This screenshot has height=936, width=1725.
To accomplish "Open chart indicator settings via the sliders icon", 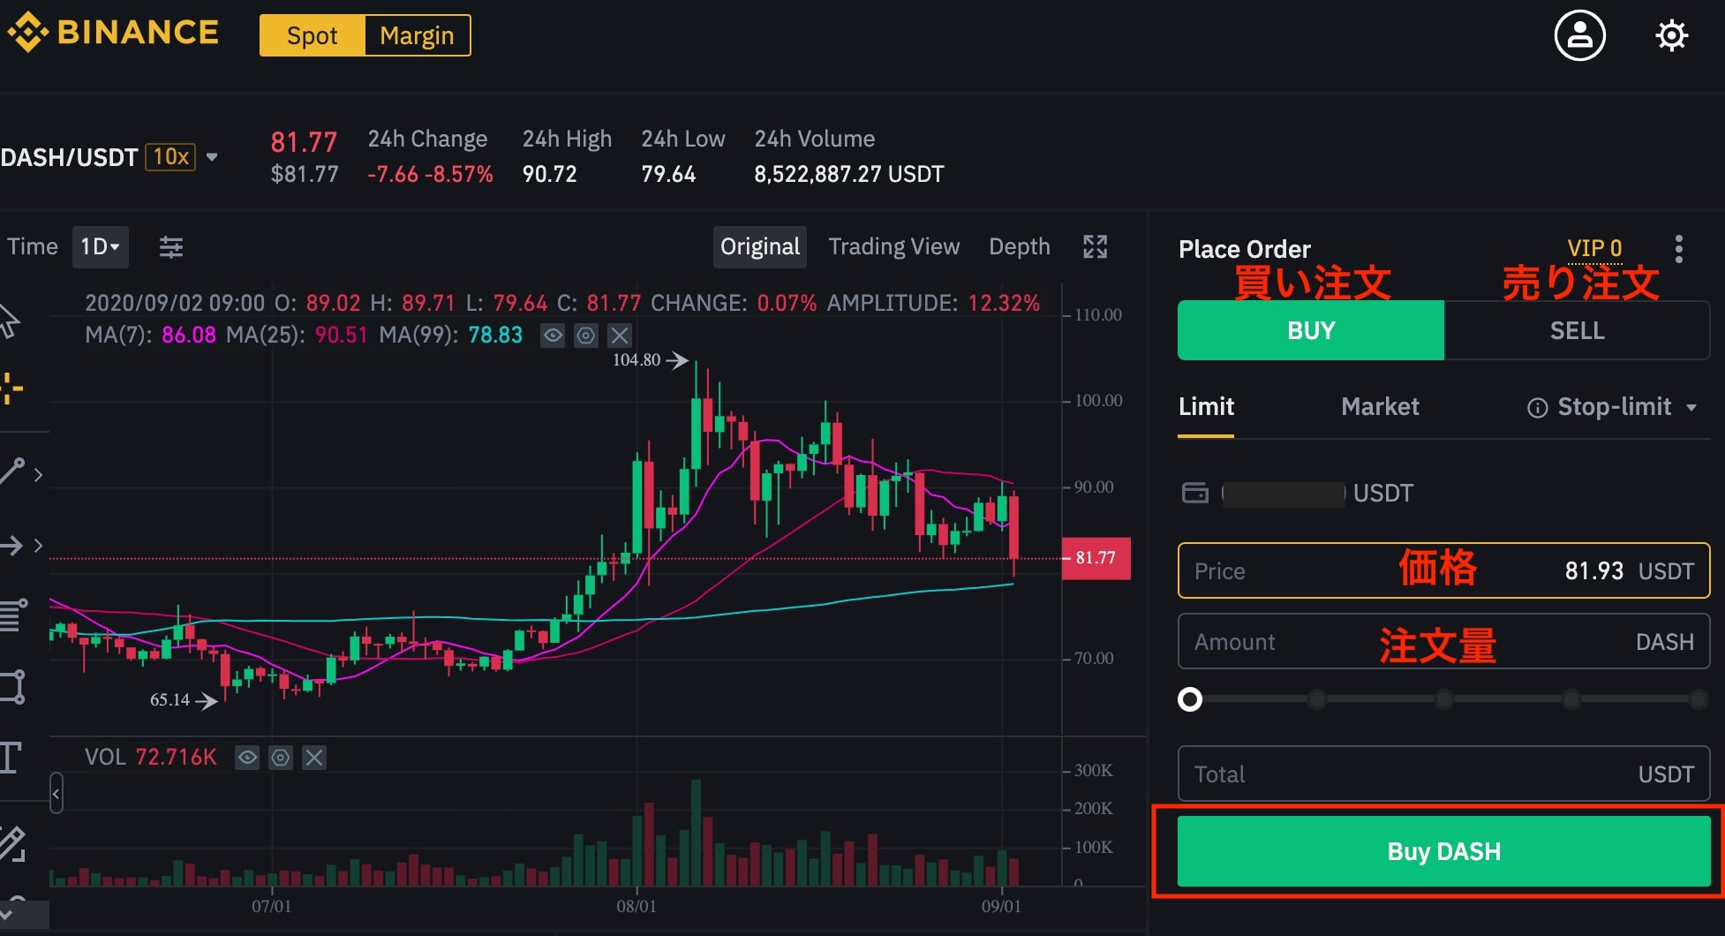I will point(170,246).
